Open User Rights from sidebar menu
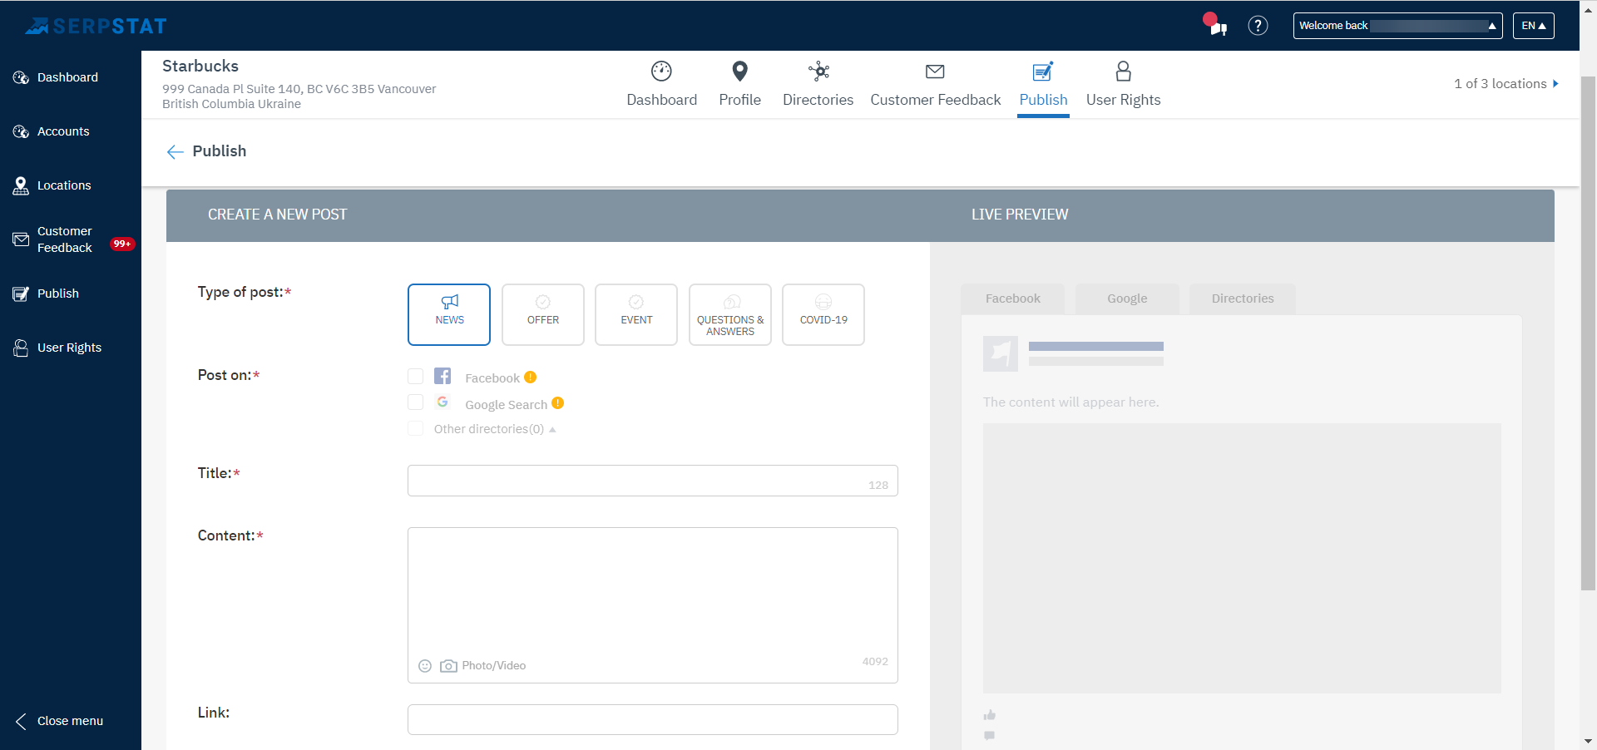The width and height of the screenshot is (1597, 750). (69, 348)
